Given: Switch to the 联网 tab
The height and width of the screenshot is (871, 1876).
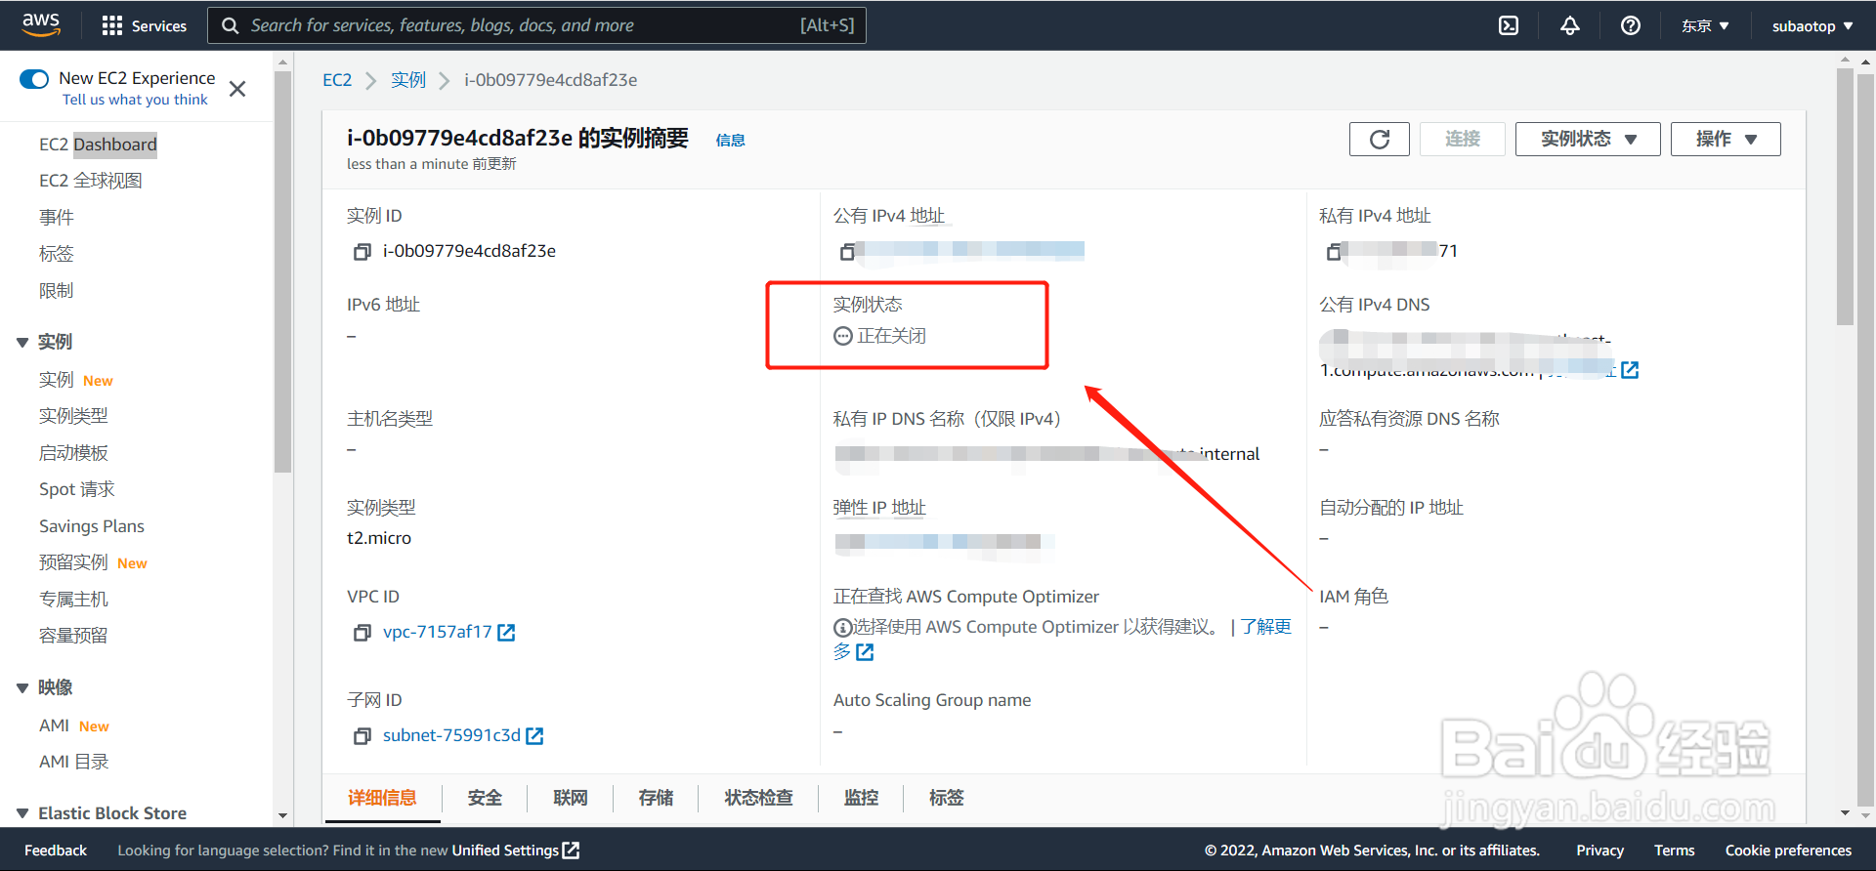Looking at the screenshot, I should 571,798.
